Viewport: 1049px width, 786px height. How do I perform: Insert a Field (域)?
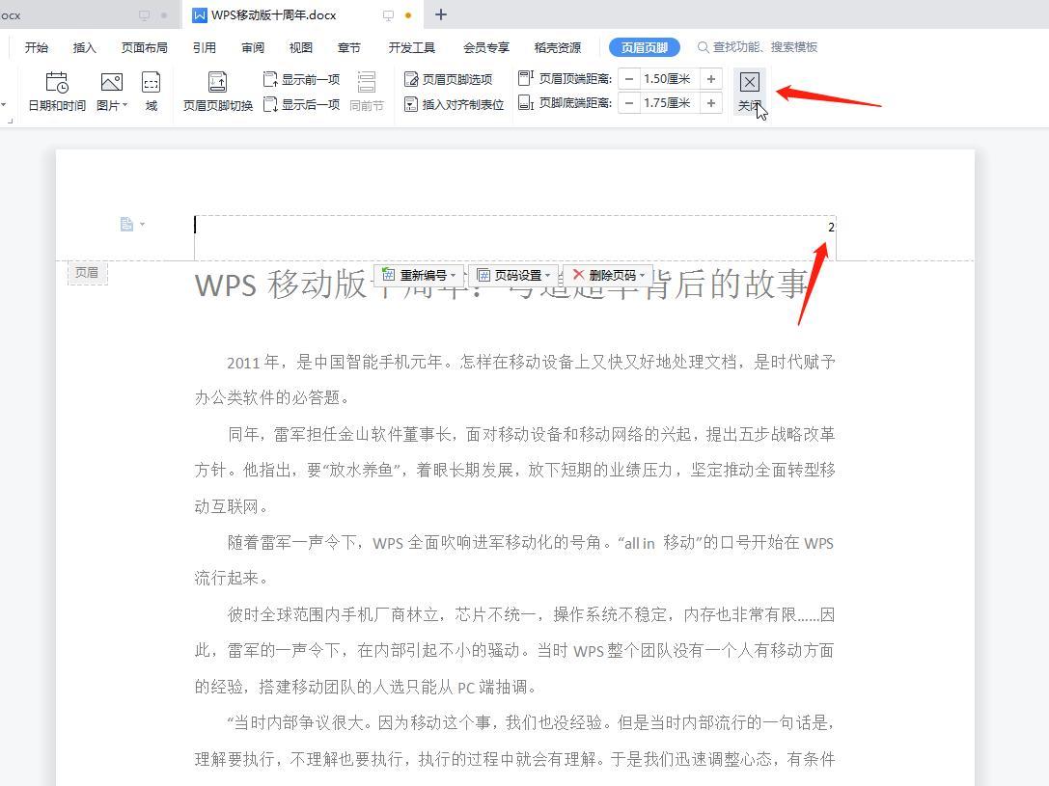click(x=152, y=92)
